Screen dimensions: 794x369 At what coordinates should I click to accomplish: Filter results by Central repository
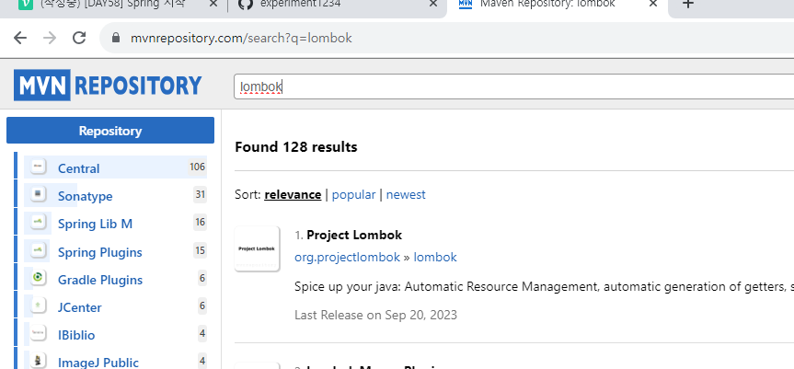click(78, 168)
